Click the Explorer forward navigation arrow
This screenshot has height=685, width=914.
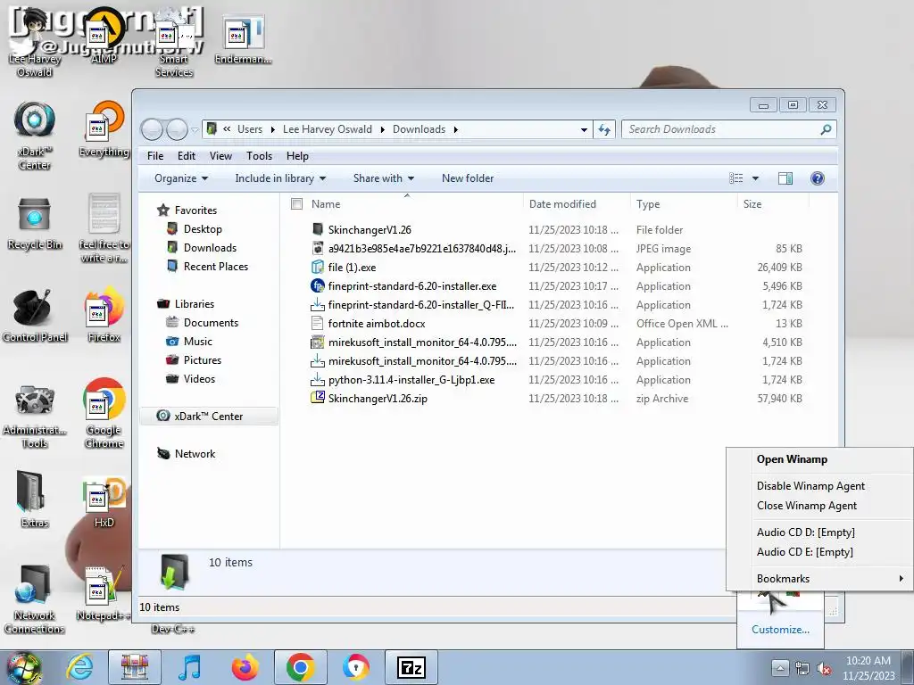(x=177, y=129)
